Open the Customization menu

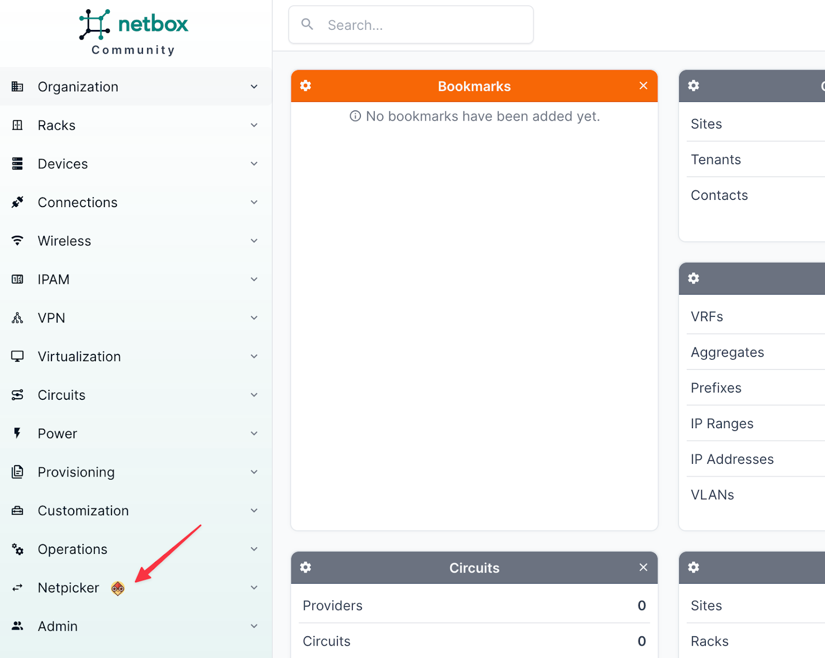click(x=83, y=511)
